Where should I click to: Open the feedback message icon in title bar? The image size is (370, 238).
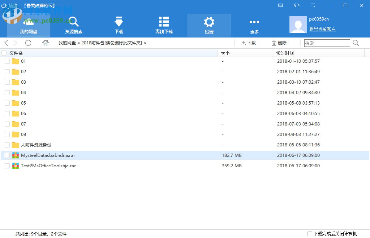click(280, 5)
